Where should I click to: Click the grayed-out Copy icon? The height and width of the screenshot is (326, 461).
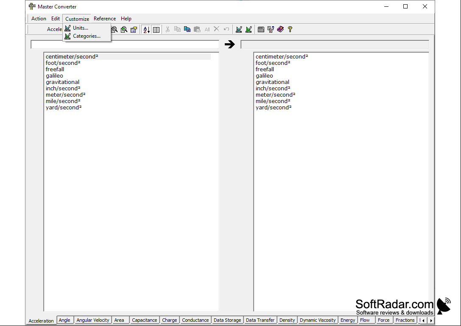point(177,29)
